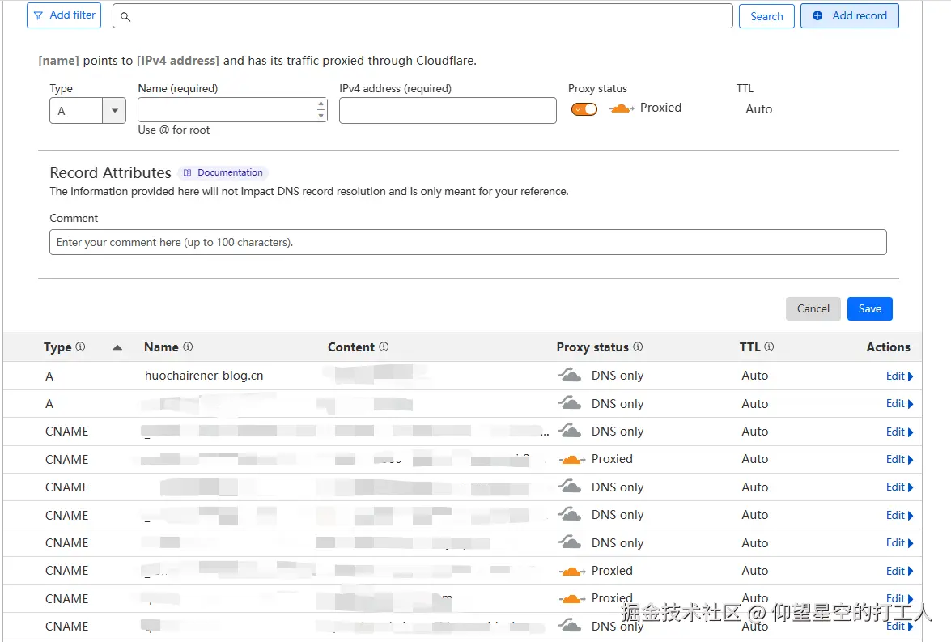Click info icon beside Type column header

pyautogui.click(x=80, y=347)
